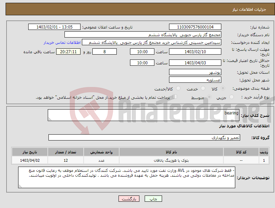Click the delivery province field بوشهر
The height and width of the screenshot is (208, 275).
click(195, 72)
